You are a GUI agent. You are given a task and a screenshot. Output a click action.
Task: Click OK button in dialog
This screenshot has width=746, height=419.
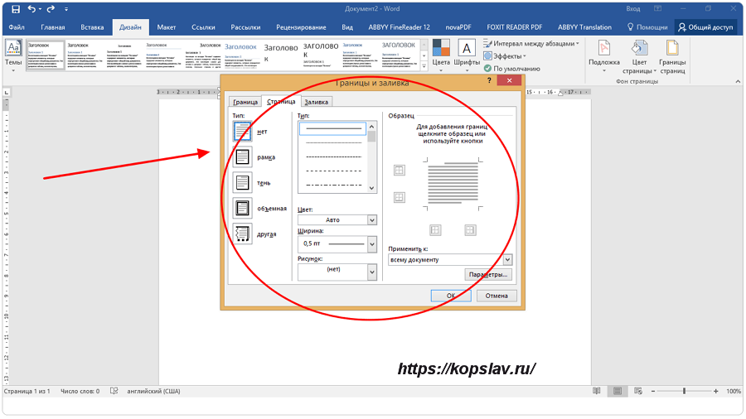451,296
